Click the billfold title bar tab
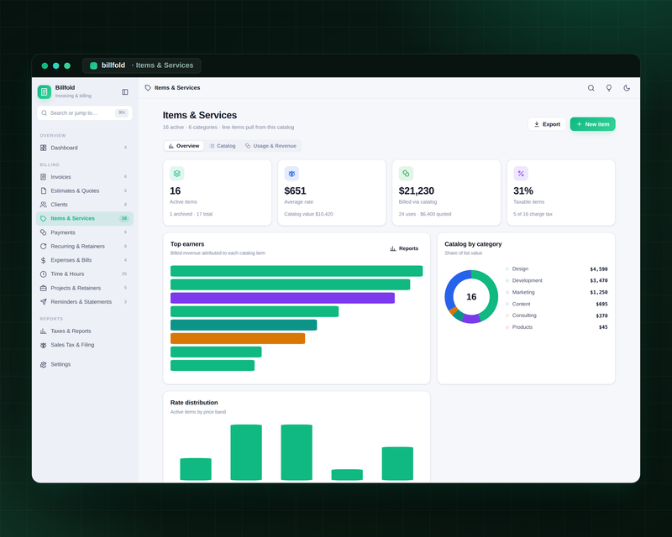 click(x=142, y=65)
